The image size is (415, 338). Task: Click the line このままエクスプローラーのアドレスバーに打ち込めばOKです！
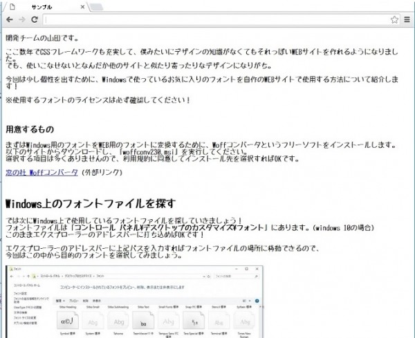105,234
